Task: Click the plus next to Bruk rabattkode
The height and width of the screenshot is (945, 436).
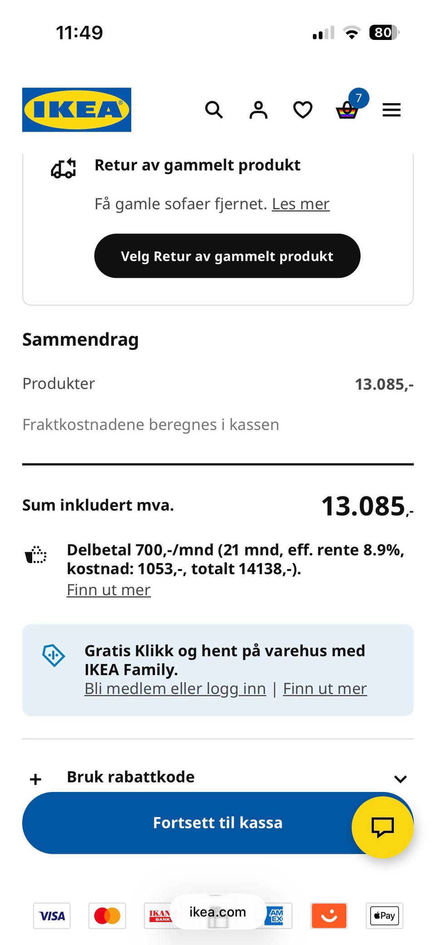Action: 35,778
